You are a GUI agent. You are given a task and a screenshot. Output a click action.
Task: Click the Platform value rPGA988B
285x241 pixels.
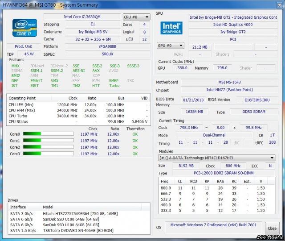point(108,46)
